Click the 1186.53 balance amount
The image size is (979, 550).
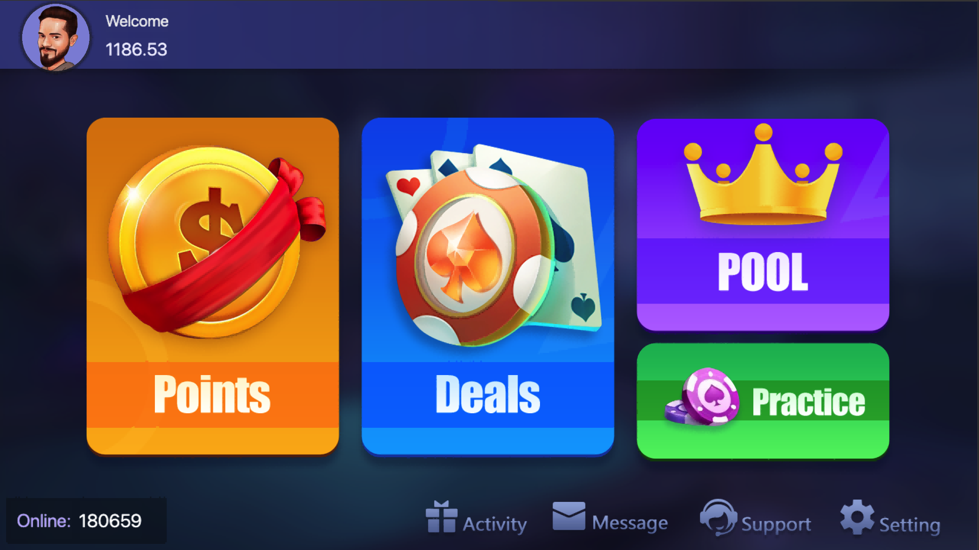pyautogui.click(x=136, y=50)
